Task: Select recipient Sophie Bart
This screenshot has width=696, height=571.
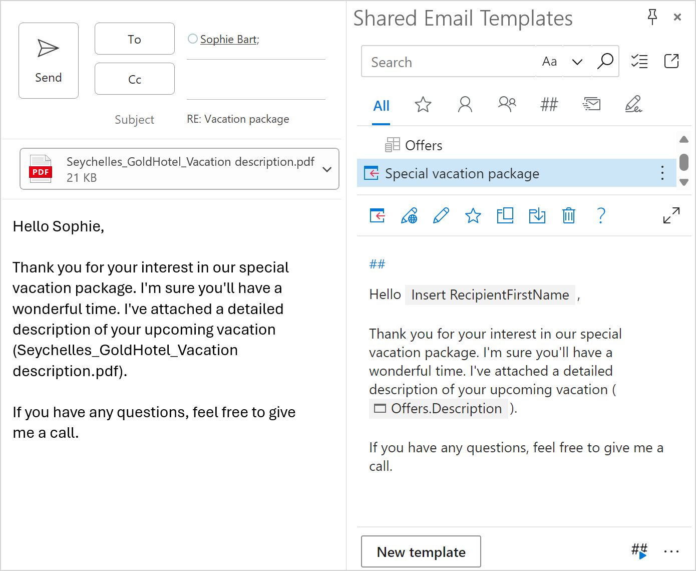Action: tap(229, 39)
